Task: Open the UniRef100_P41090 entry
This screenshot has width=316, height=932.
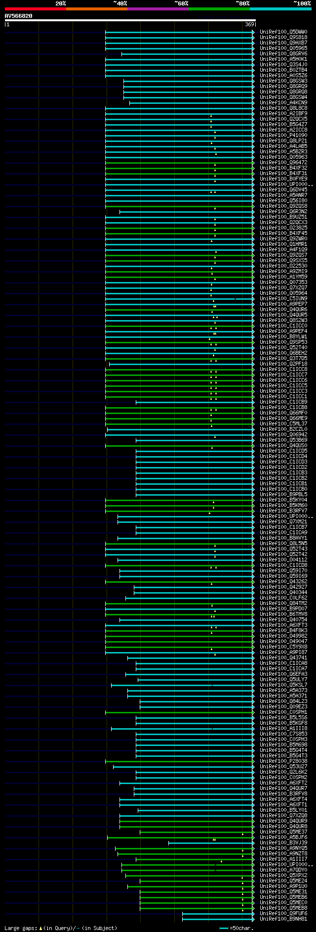Action: point(283,135)
